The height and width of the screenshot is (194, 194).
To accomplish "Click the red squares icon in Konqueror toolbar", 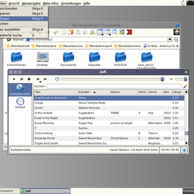I will (x=129, y=32).
